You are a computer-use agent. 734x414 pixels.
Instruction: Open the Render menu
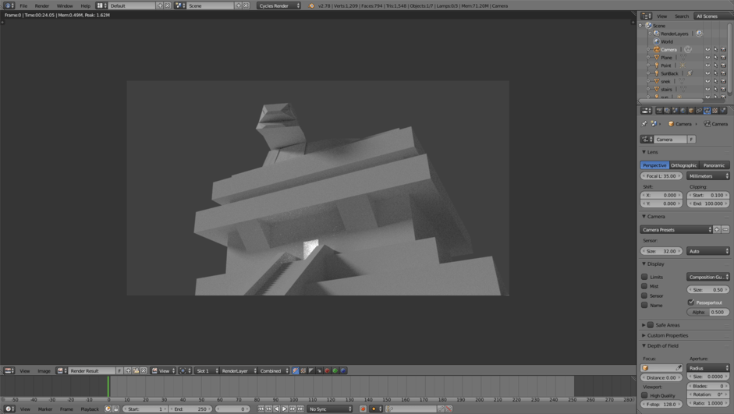41,5
